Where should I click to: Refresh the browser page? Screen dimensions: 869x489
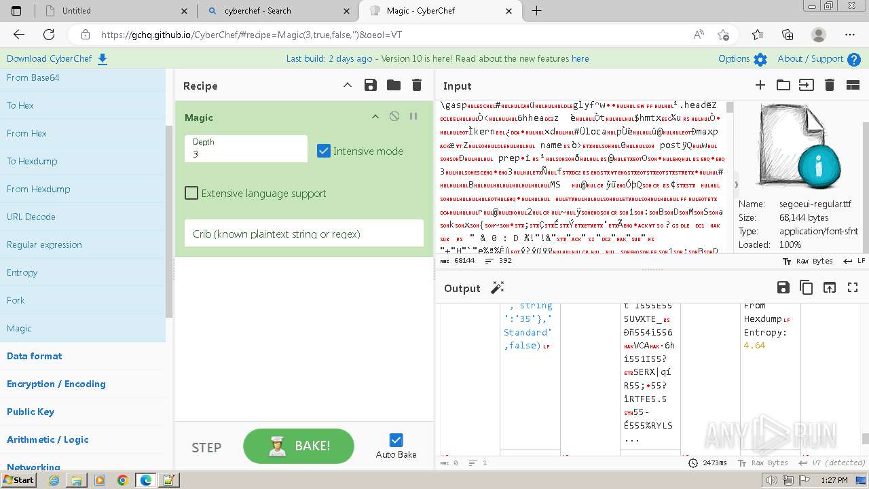[49, 35]
